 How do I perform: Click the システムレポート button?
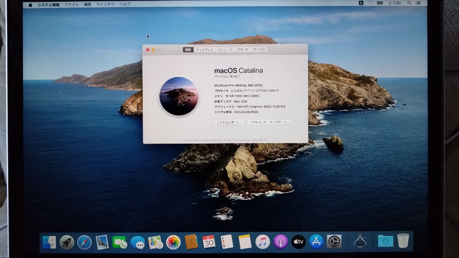pos(229,122)
